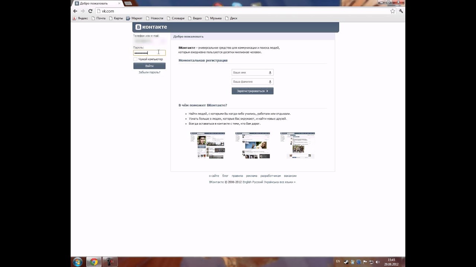Open the о сайте footer link
This screenshot has width=476, height=267.
tap(214, 176)
